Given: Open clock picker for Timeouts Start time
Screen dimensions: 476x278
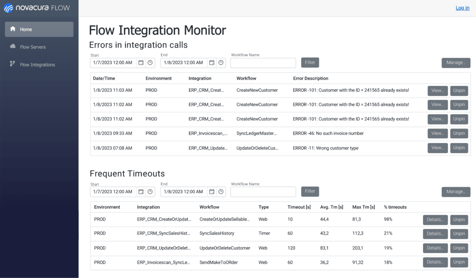Looking at the screenshot, I should (x=150, y=192).
